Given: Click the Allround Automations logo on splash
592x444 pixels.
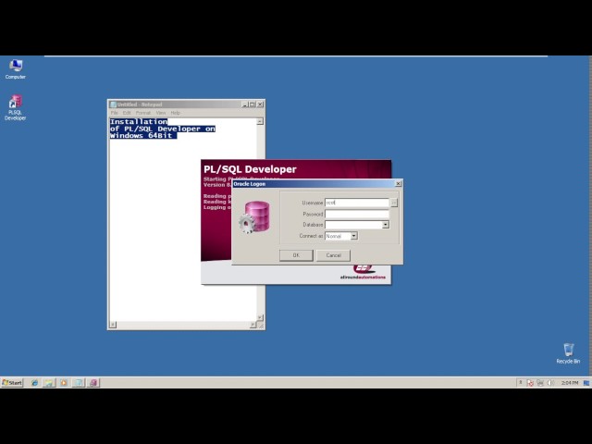Looking at the screenshot, I should (x=364, y=272).
